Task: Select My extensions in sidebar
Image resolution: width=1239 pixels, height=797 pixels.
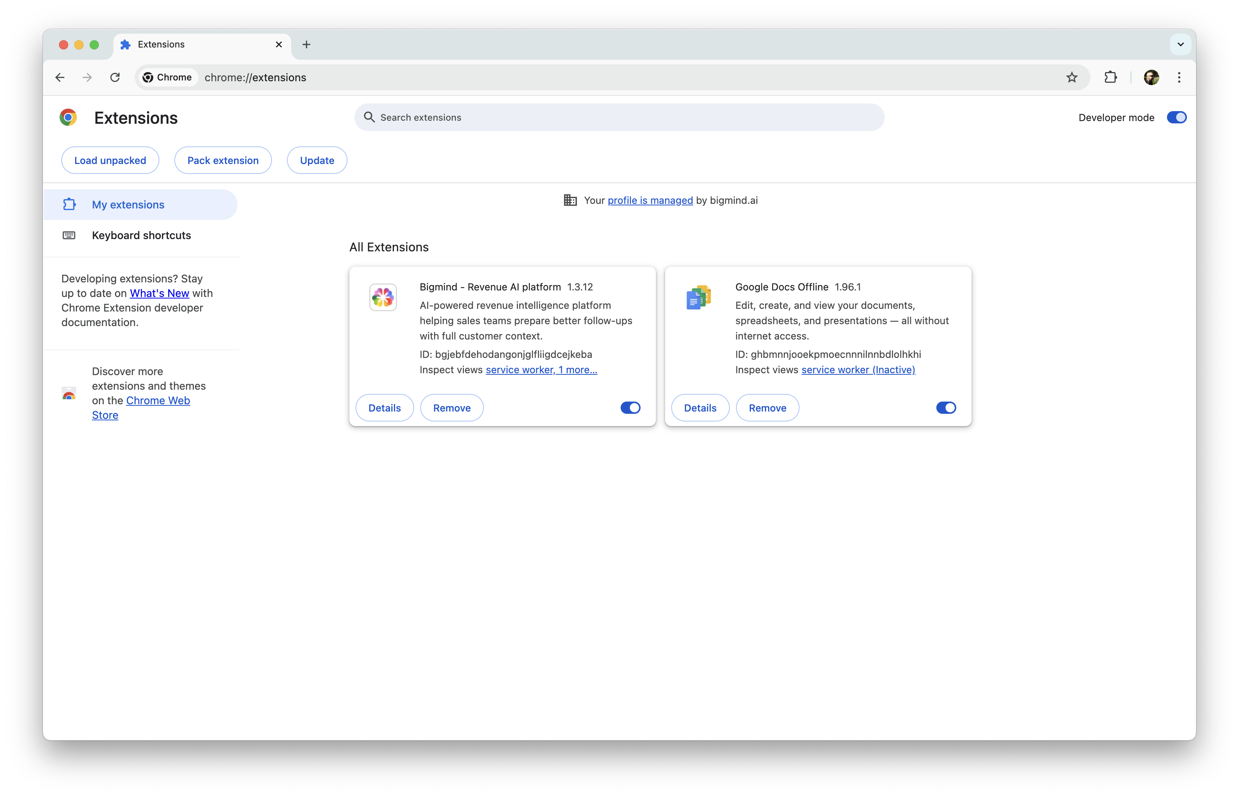Action: pyautogui.click(x=140, y=205)
